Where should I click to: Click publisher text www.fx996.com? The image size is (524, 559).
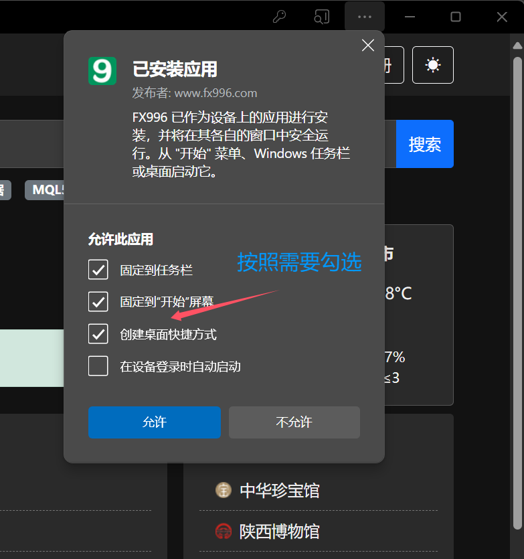pos(215,93)
